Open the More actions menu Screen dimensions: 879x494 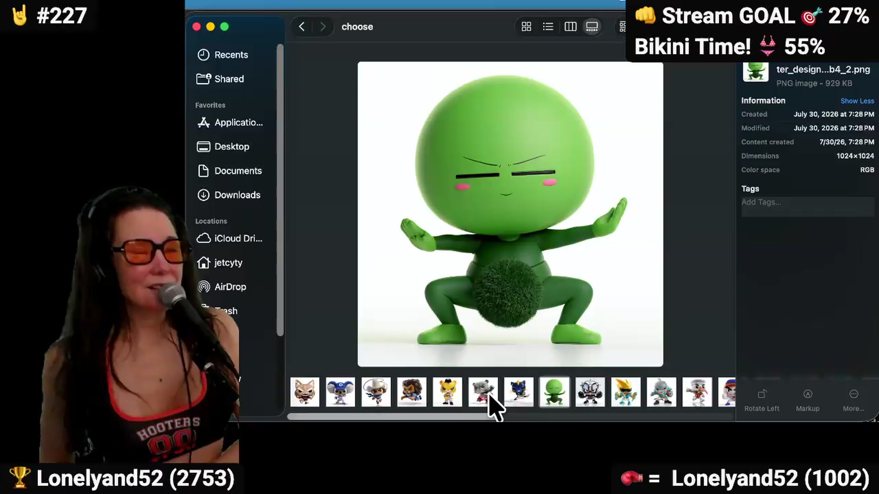click(x=853, y=400)
